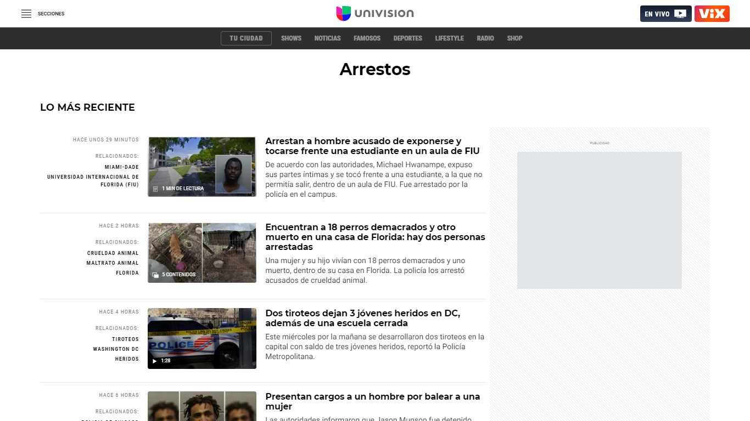Open headline about 18 emaciated dogs in Florida
Image resolution: width=750 pixels, height=421 pixels.
(x=375, y=237)
